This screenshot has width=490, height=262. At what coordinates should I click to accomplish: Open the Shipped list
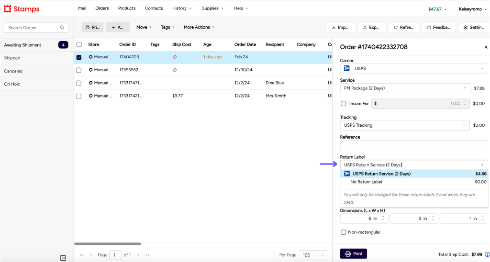click(x=36, y=58)
